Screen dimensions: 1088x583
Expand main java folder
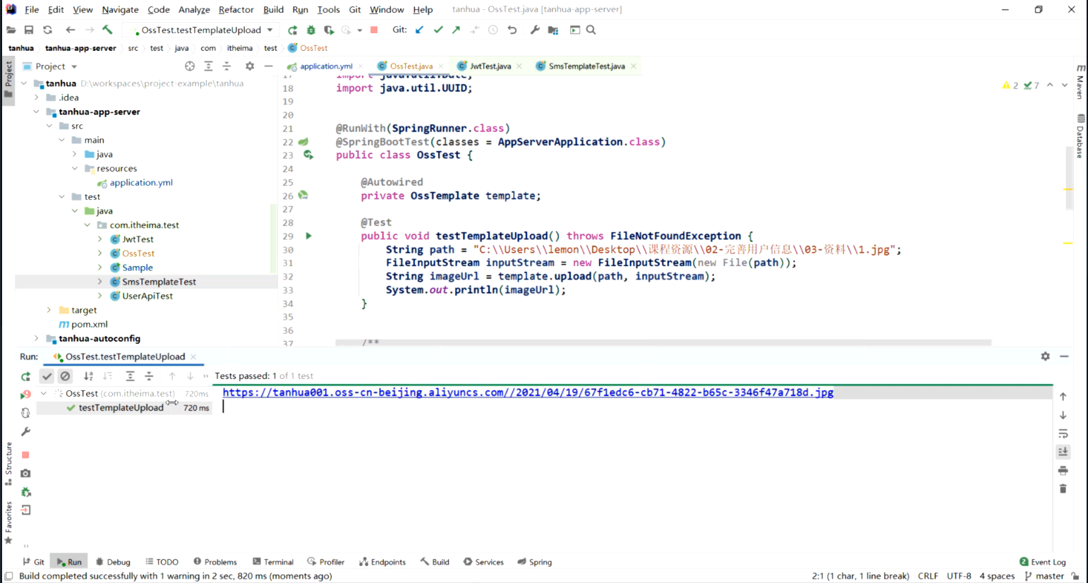(74, 154)
